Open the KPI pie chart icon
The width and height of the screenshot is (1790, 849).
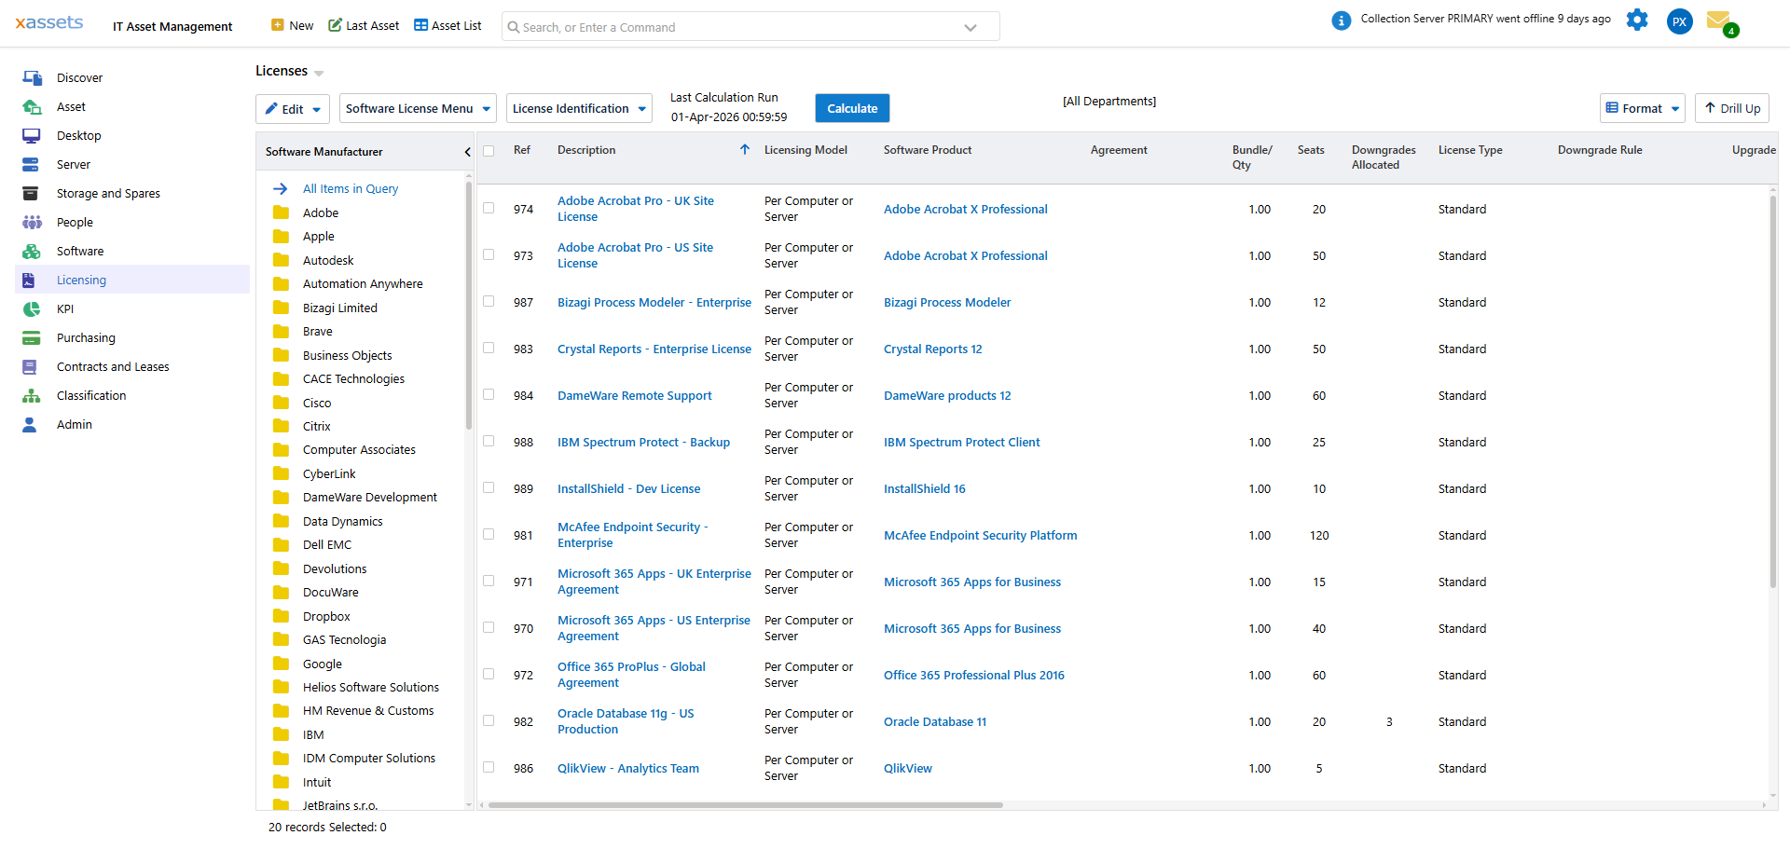[x=32, y=309]
